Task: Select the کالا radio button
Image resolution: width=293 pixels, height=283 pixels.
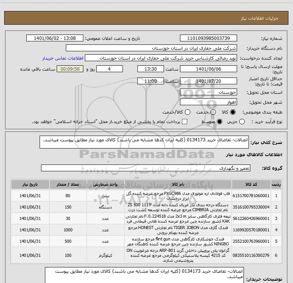Action: 233,112
